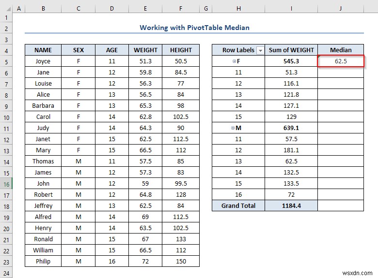This screenshot has height=278, width=378.
Task: Select the cell with name Judy
Action: (x=43, y=128)
